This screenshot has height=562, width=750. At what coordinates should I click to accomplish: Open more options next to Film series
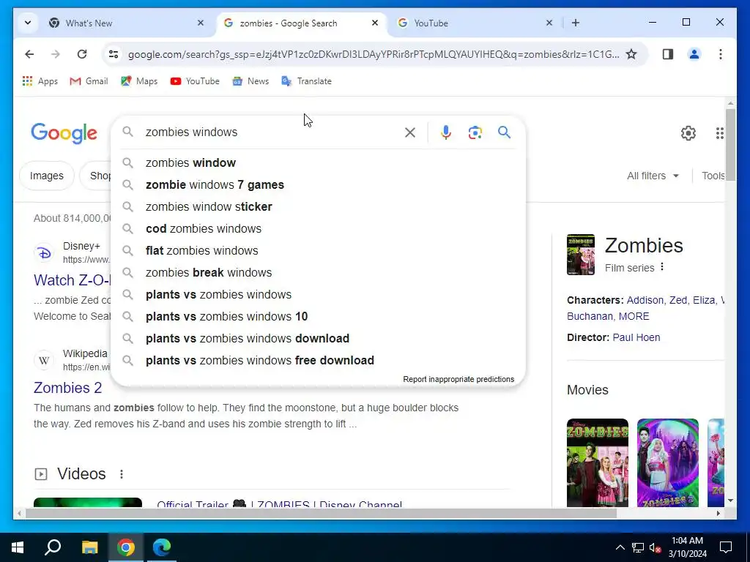pos(662,267)
